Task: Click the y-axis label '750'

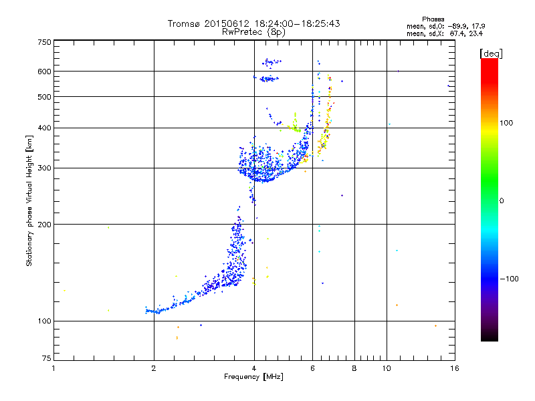Action: [x=44, y=42]
